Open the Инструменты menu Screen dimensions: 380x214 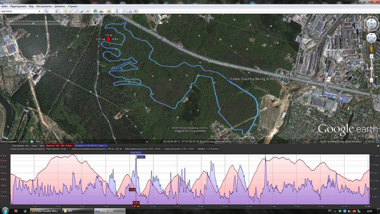coord(44,6)
